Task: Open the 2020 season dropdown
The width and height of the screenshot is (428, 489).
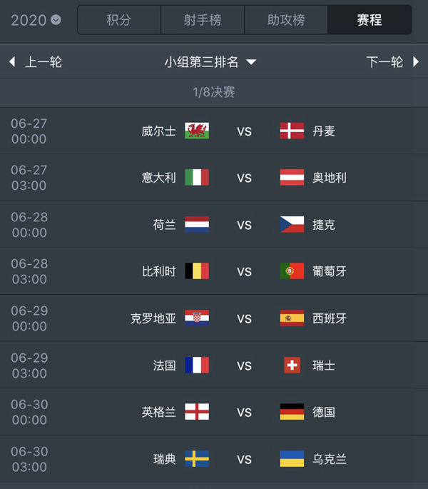Action: [36, 20]
